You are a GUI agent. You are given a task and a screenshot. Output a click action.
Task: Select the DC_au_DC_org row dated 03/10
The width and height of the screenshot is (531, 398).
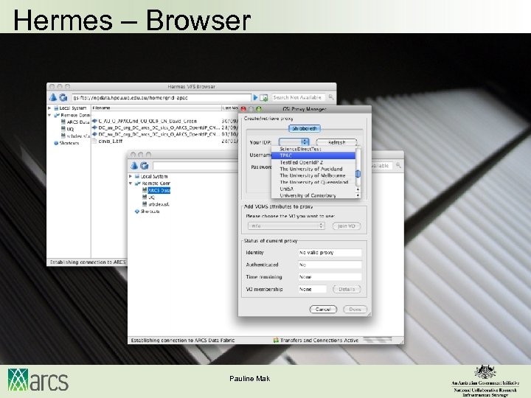pos(159,134)
